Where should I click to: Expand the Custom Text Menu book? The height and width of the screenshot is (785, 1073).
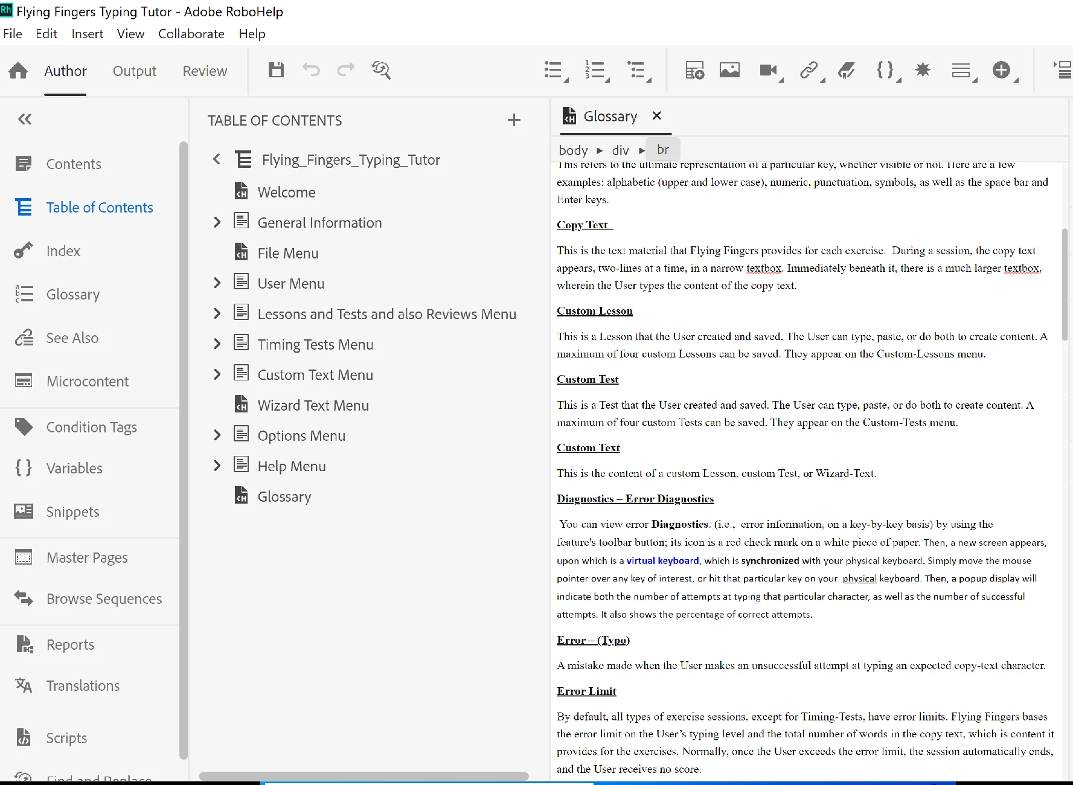pyautogui.click(x=217, y=374)
